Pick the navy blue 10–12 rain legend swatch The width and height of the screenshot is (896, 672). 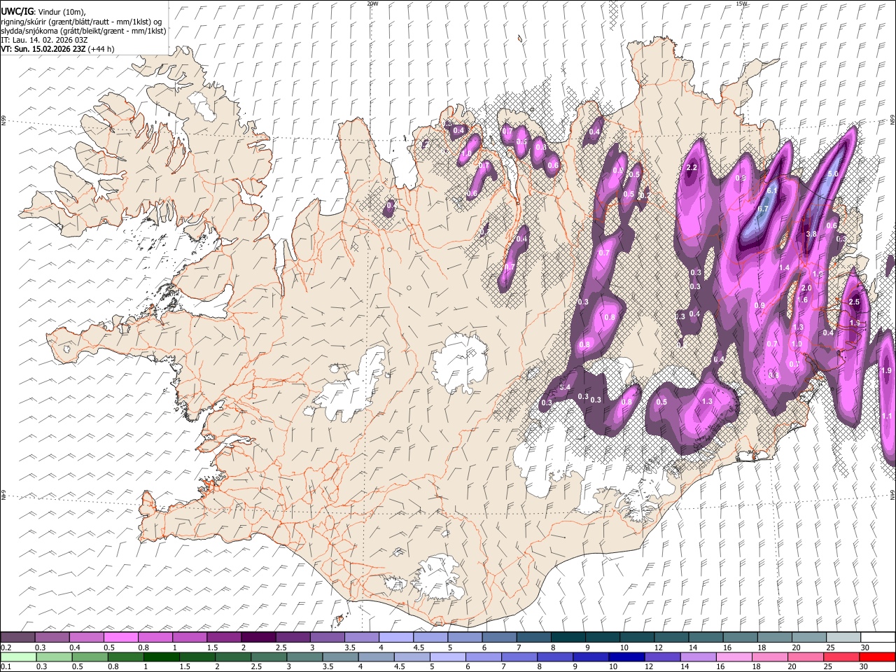pos(626,657)
